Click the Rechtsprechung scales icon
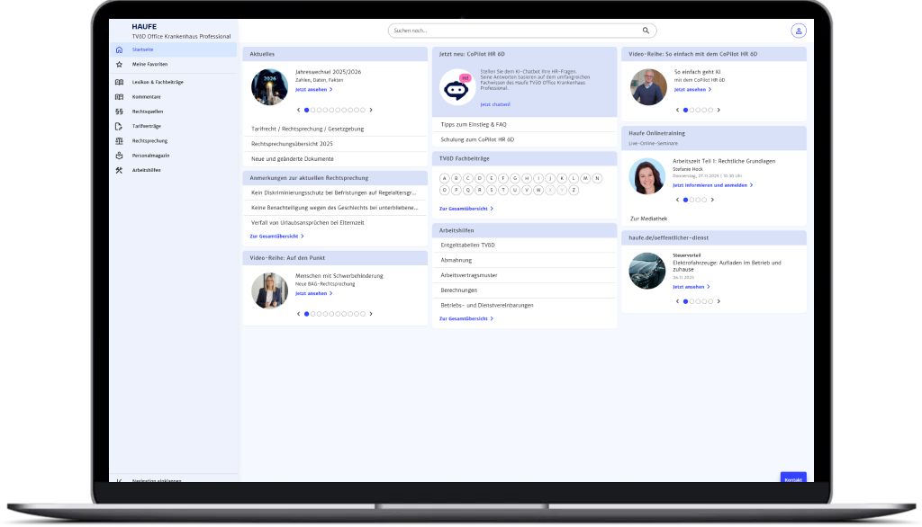Viewport: 922px width, 527px height. point(119,141)
